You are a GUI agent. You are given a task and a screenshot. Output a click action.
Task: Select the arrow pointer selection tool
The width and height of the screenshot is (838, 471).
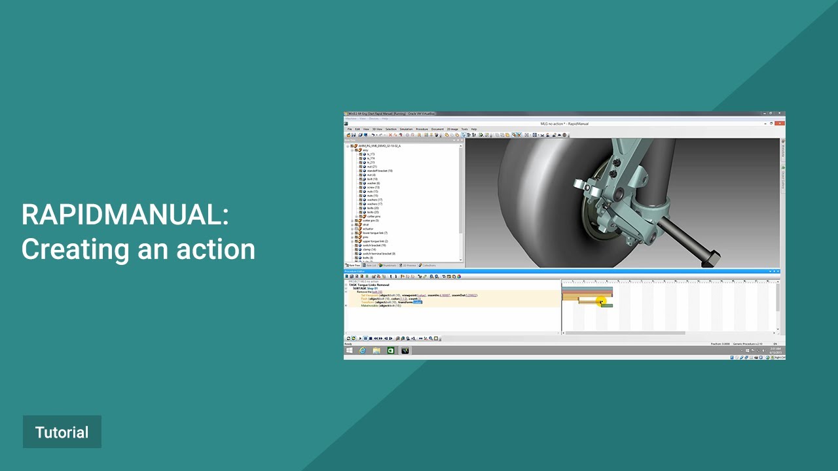[463, 135]
